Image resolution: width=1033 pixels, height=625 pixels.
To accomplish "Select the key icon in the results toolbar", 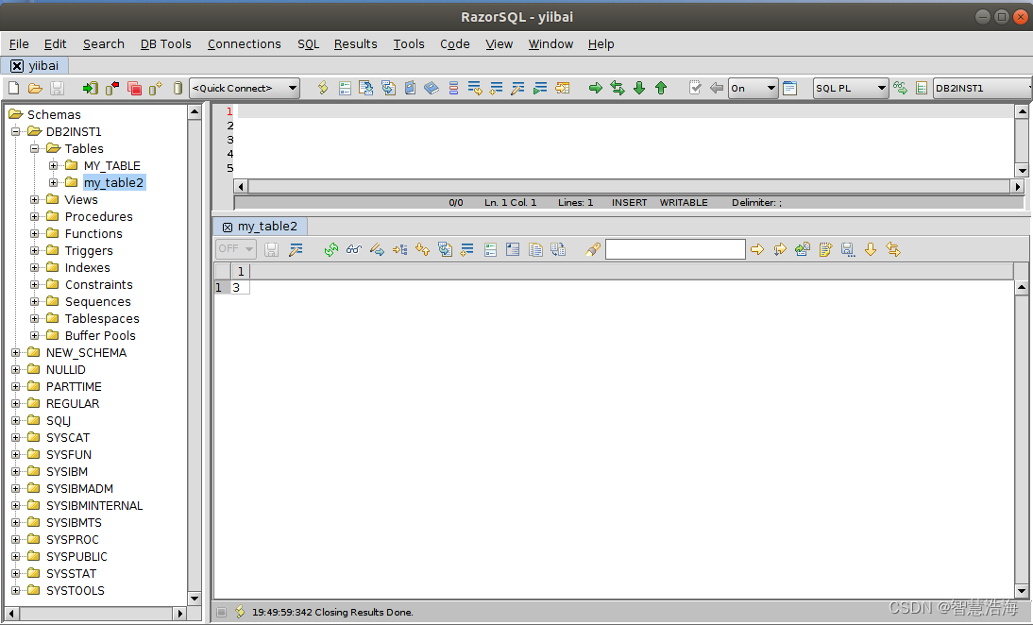I will 591,248.
